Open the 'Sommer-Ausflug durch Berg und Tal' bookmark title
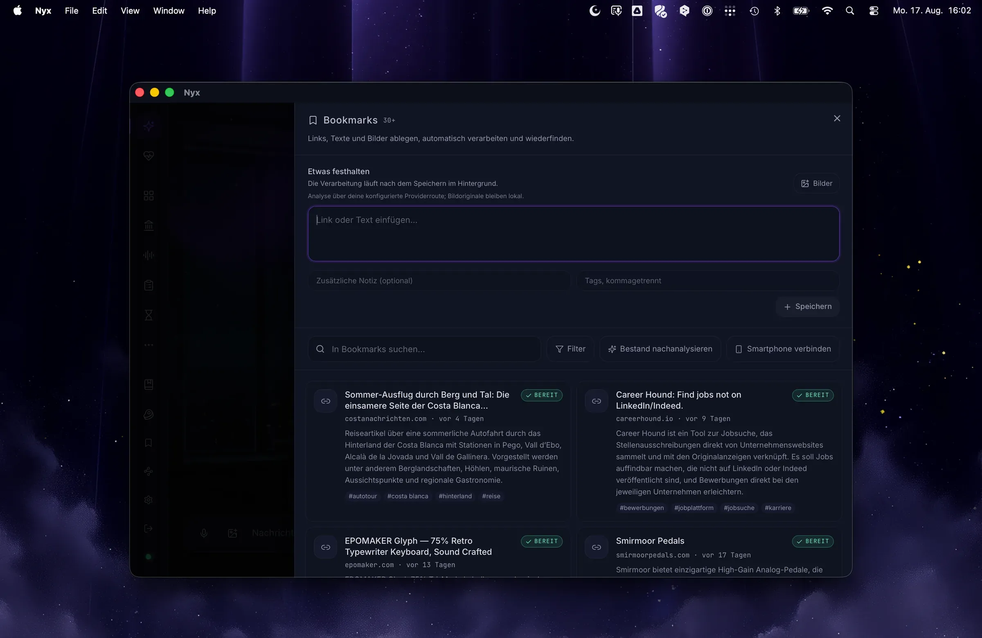 [x=427, y=400]
